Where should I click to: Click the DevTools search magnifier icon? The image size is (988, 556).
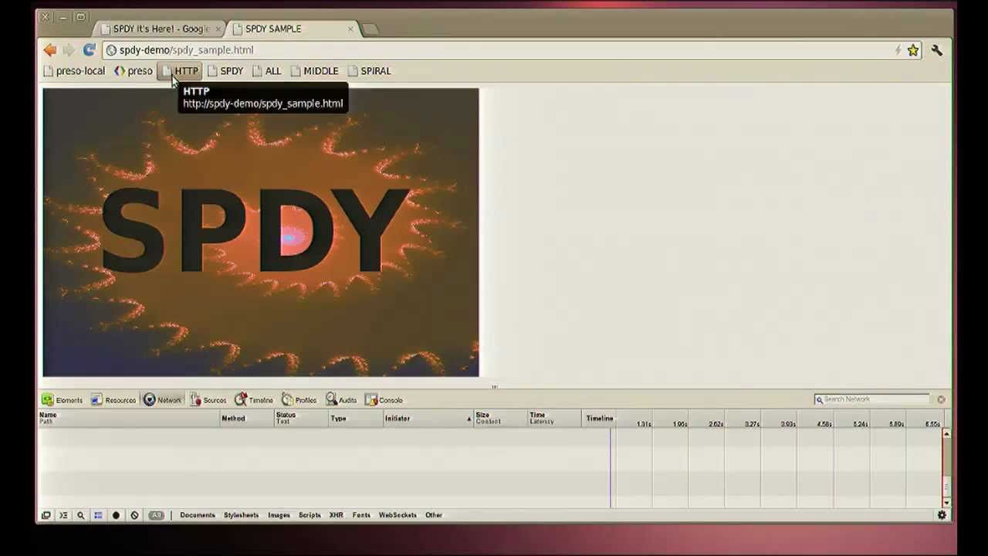(80, 515)
